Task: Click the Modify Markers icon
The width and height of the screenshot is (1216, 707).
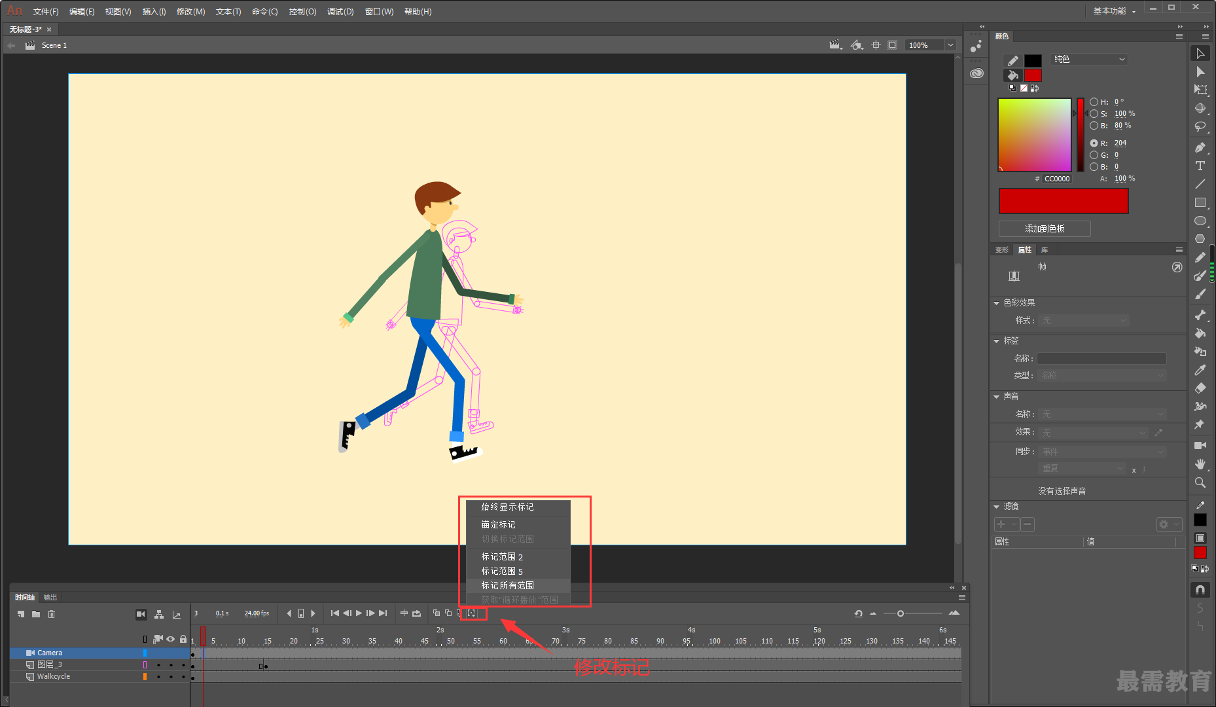Action: pyautogui.click(x=471, y=613)
